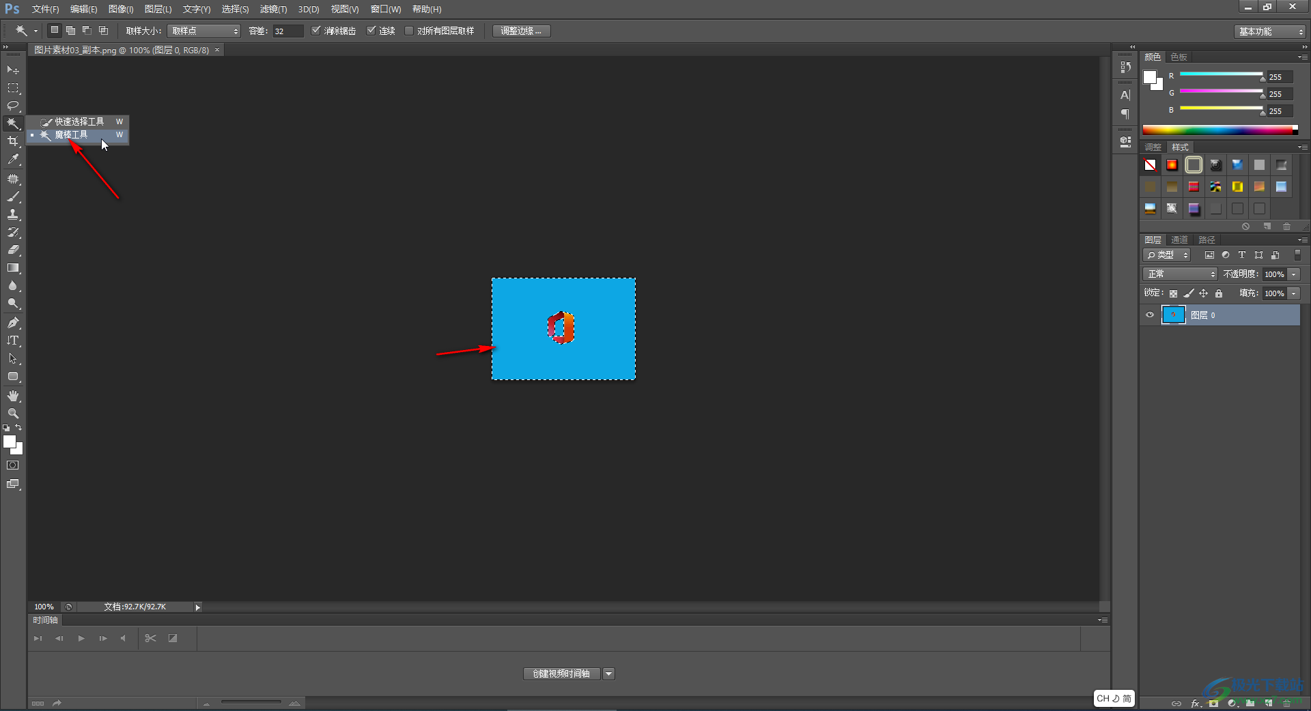Click the R channel slider
Screen dimensions: 1311x711
tap(1222, 75)
